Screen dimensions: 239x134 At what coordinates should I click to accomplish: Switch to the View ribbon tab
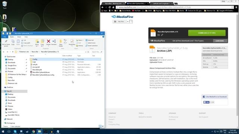pyautogui.click(x=26, y=37)
